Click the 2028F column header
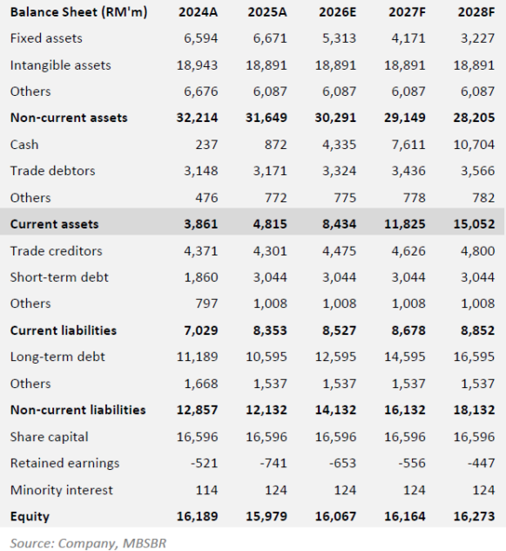 coord(476,12)
